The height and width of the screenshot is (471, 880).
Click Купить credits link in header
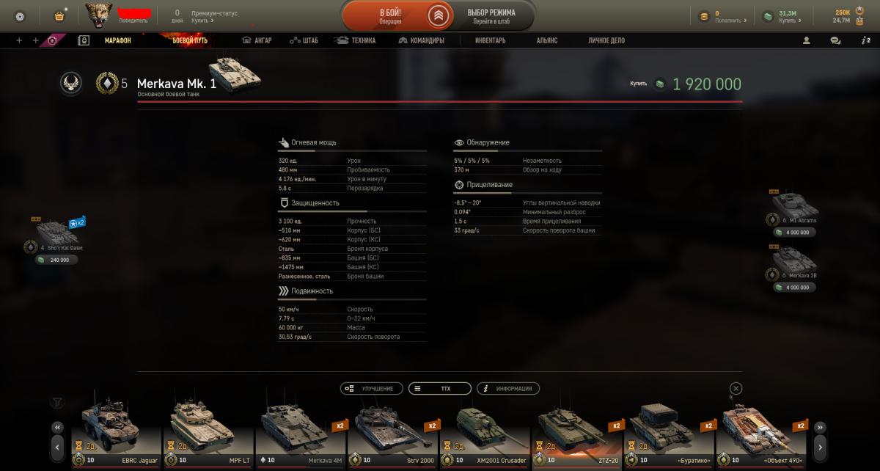(x=789, y=21)
